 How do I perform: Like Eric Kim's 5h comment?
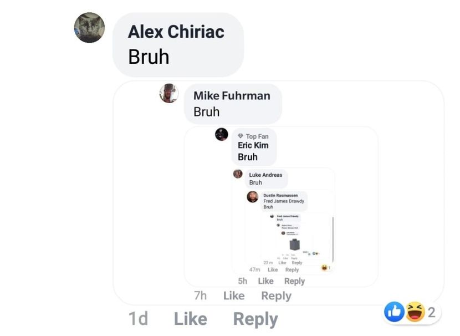[266, 281]
